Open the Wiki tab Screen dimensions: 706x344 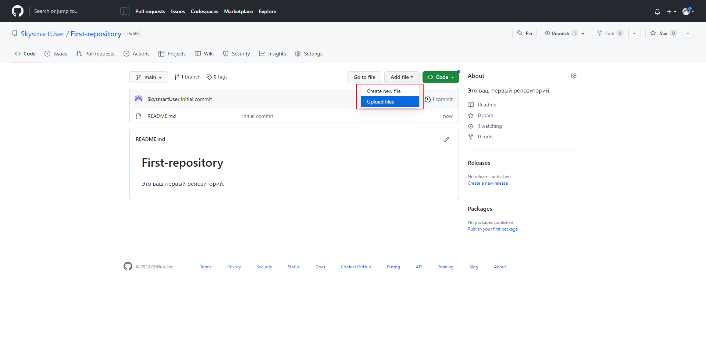pyautogui.click(x=204, y=54)
